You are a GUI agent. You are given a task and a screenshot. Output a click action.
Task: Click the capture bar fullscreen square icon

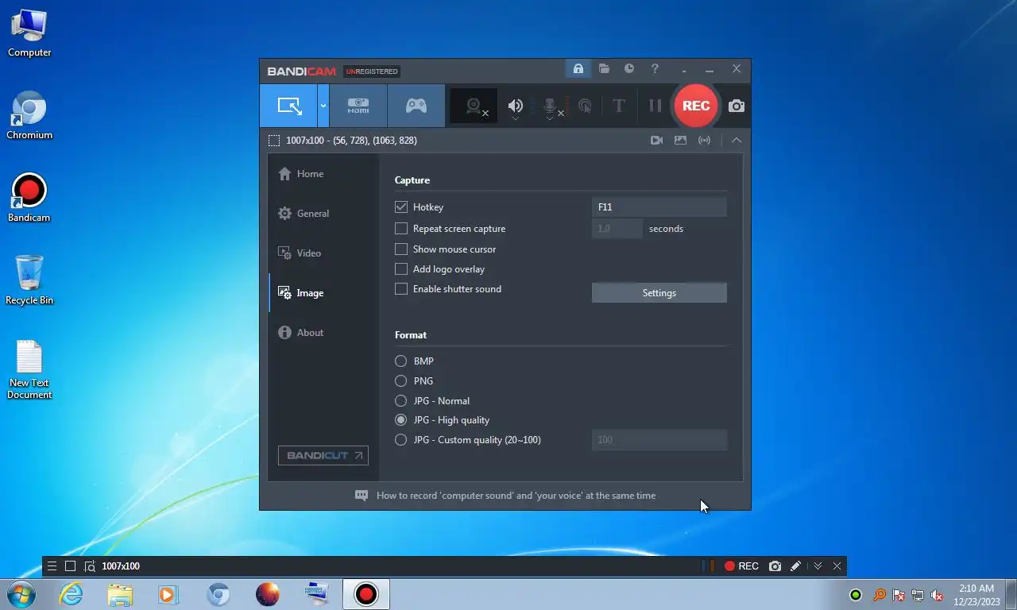[70, 566]
